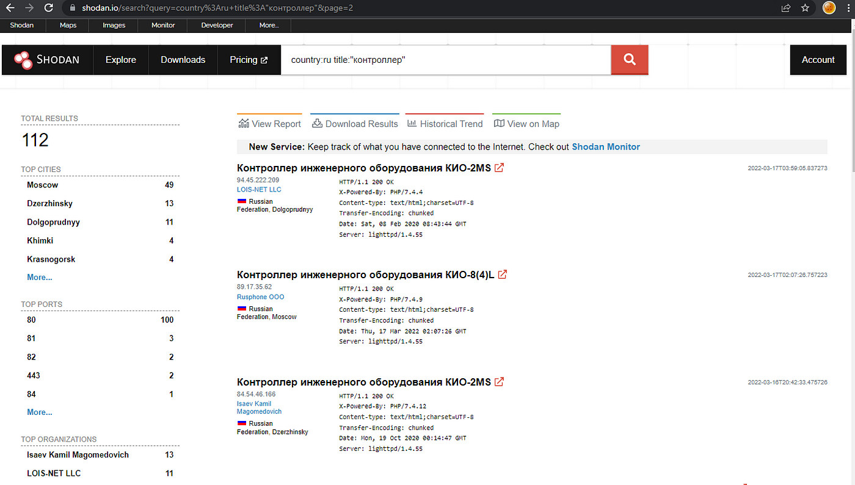The image size is (855, 485).
Task: Open the browser profile avatar
Action: pos(829,8)
